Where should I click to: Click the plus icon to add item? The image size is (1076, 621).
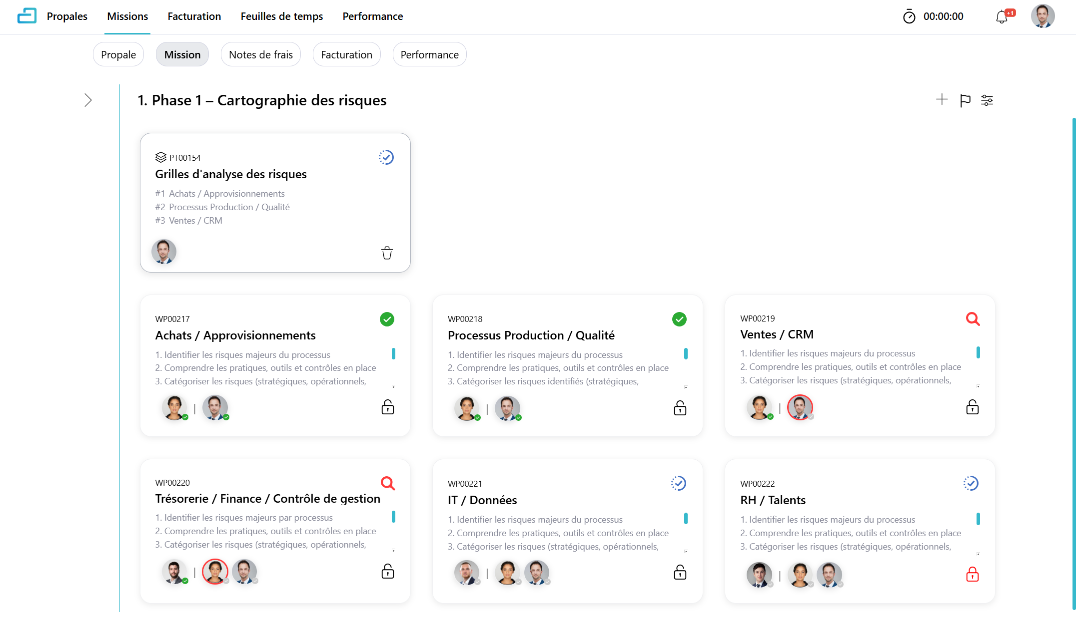942,100
